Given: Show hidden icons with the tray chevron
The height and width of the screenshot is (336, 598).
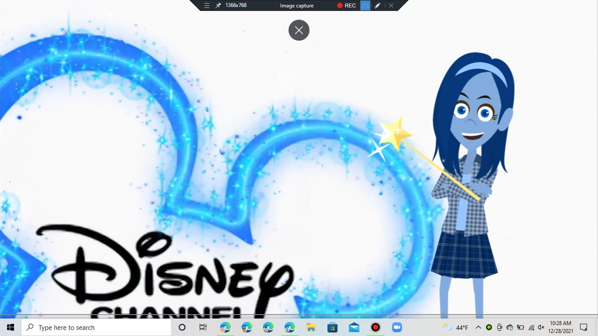Looking at the screenshot, I should click(x=478, y=328).
